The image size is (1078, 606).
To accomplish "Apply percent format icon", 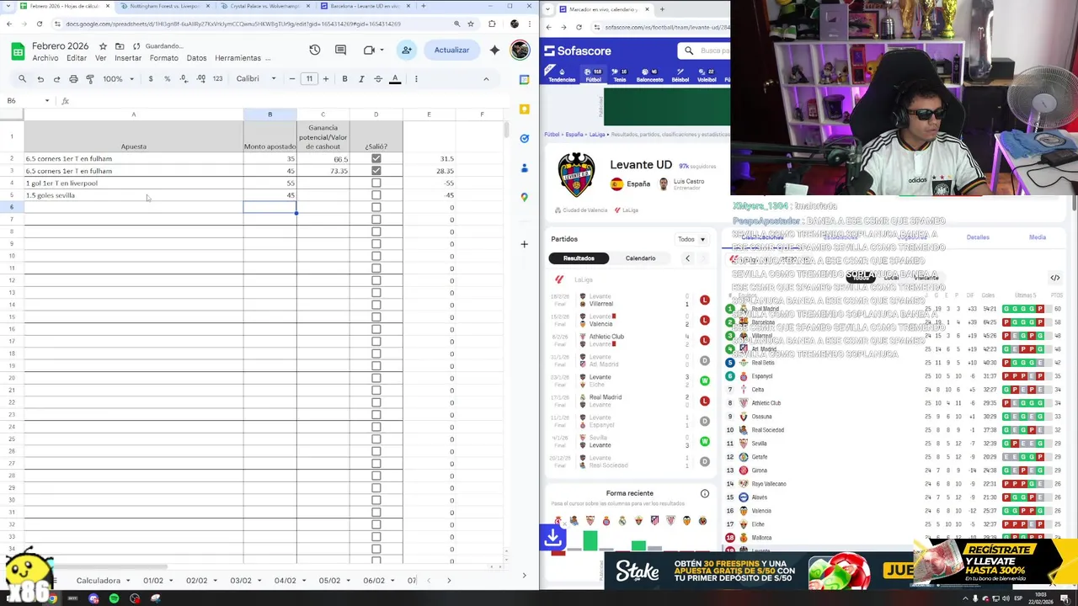I will (167, 79).
